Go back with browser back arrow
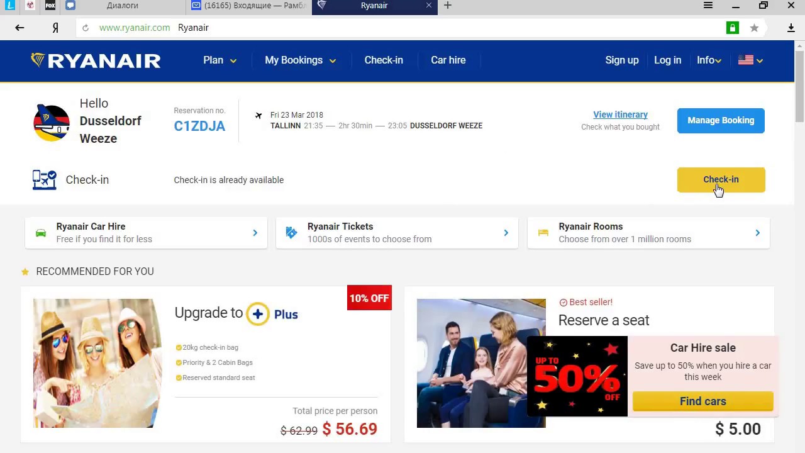The width and height of the screenshot is (805, 453). (x=19, y=28)
